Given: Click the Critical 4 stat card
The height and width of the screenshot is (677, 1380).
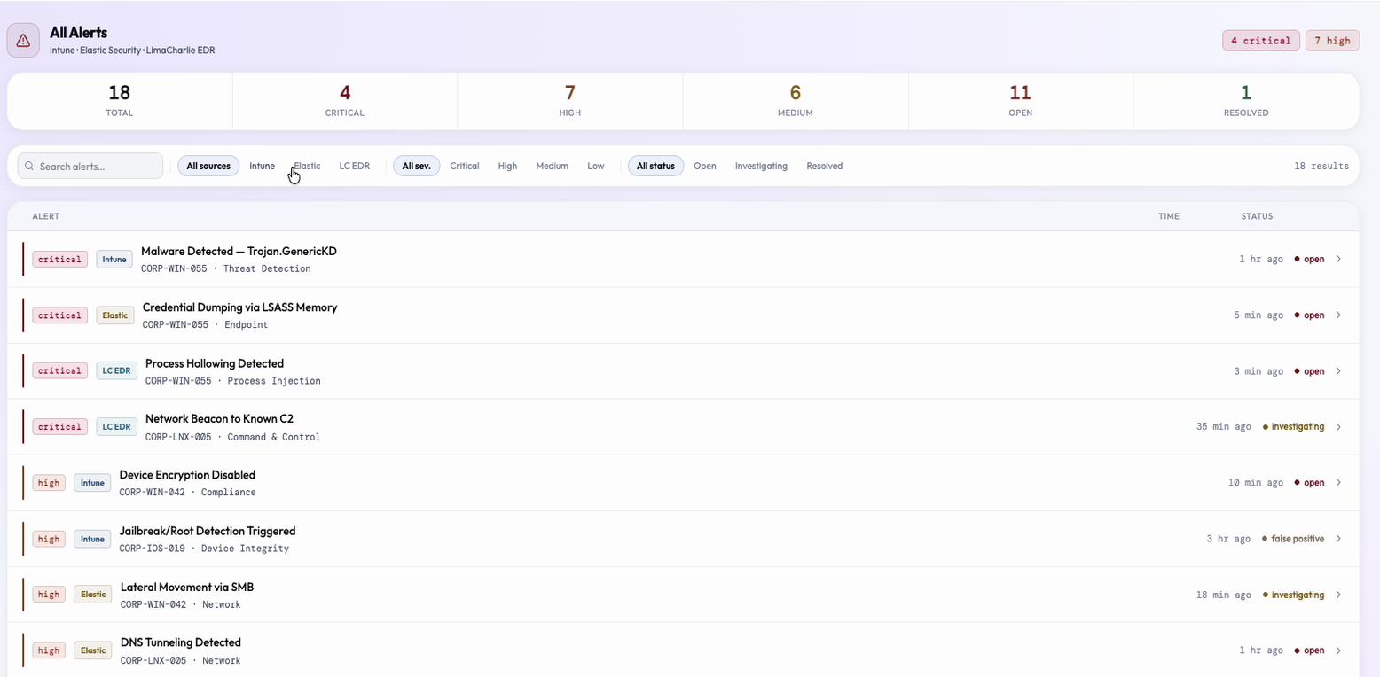Looking at the screenshot, I should point(345,101).
